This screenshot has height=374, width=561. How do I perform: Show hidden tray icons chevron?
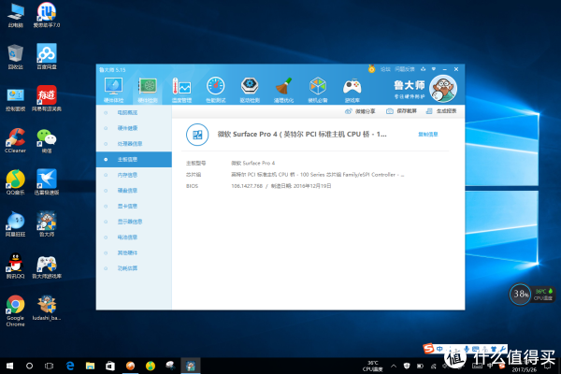coord(394,367)
